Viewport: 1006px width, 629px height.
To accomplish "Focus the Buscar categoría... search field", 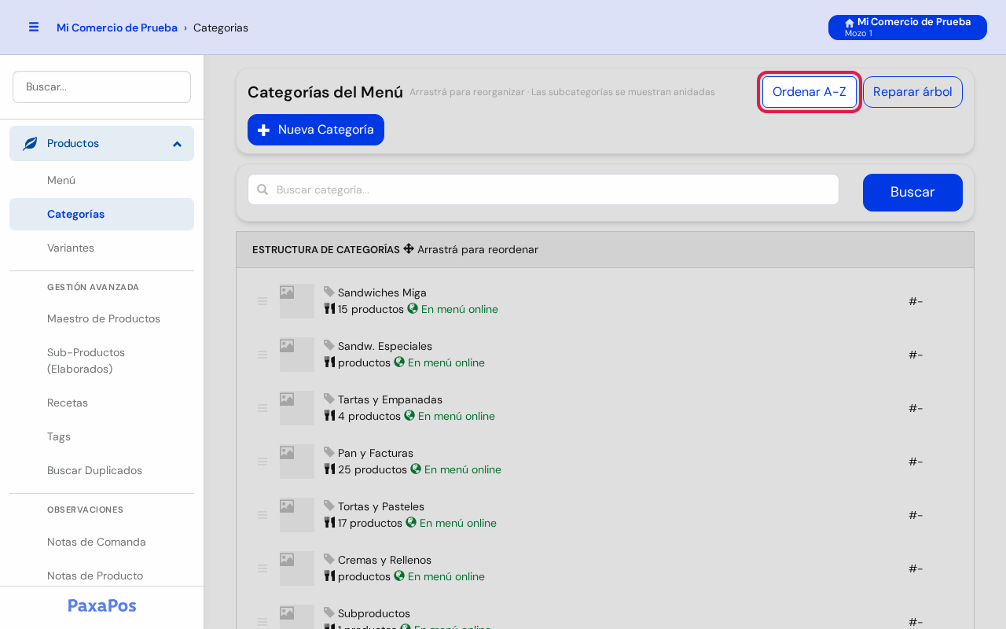I will (543, 189).
